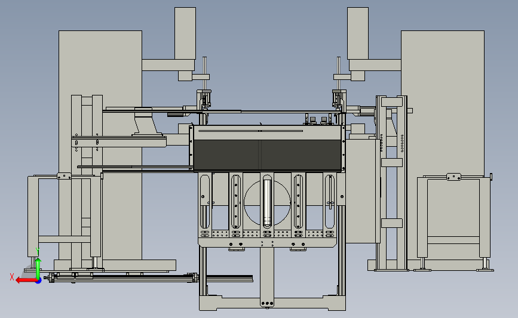
Task: Click the blue Z axis dot of the triad
Action: (x=39, y=281)
